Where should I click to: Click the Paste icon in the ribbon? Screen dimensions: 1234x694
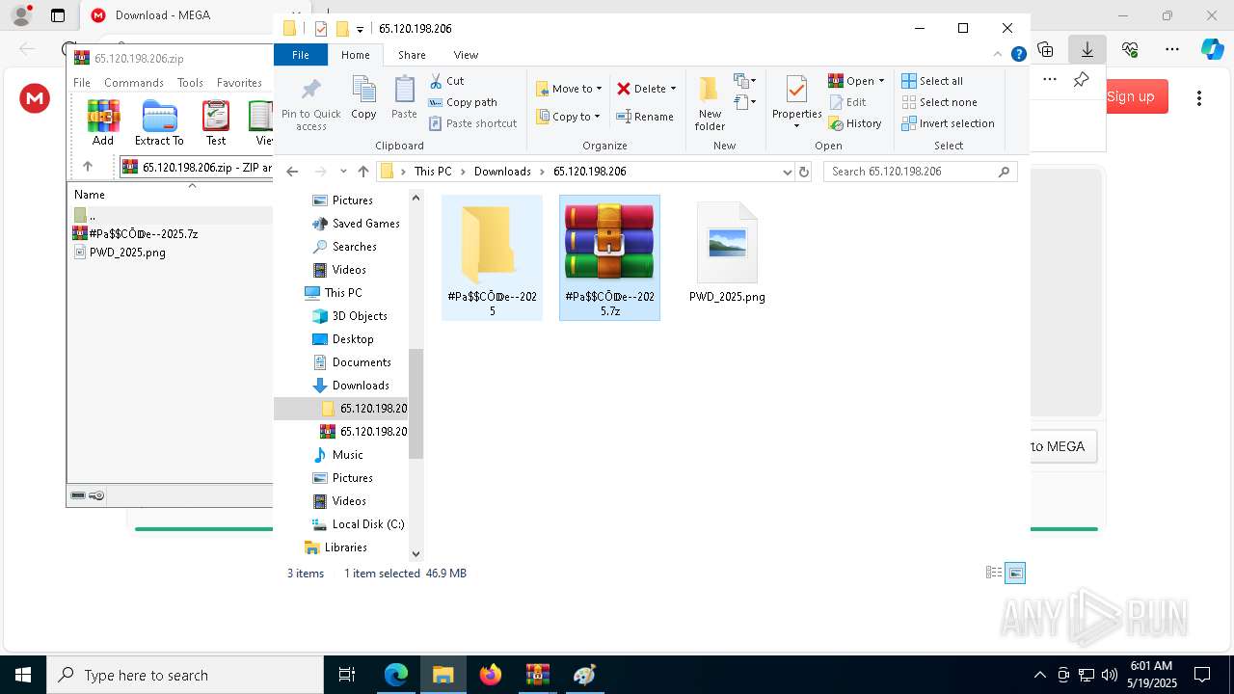pyautogui.click(x=404, y=98)
